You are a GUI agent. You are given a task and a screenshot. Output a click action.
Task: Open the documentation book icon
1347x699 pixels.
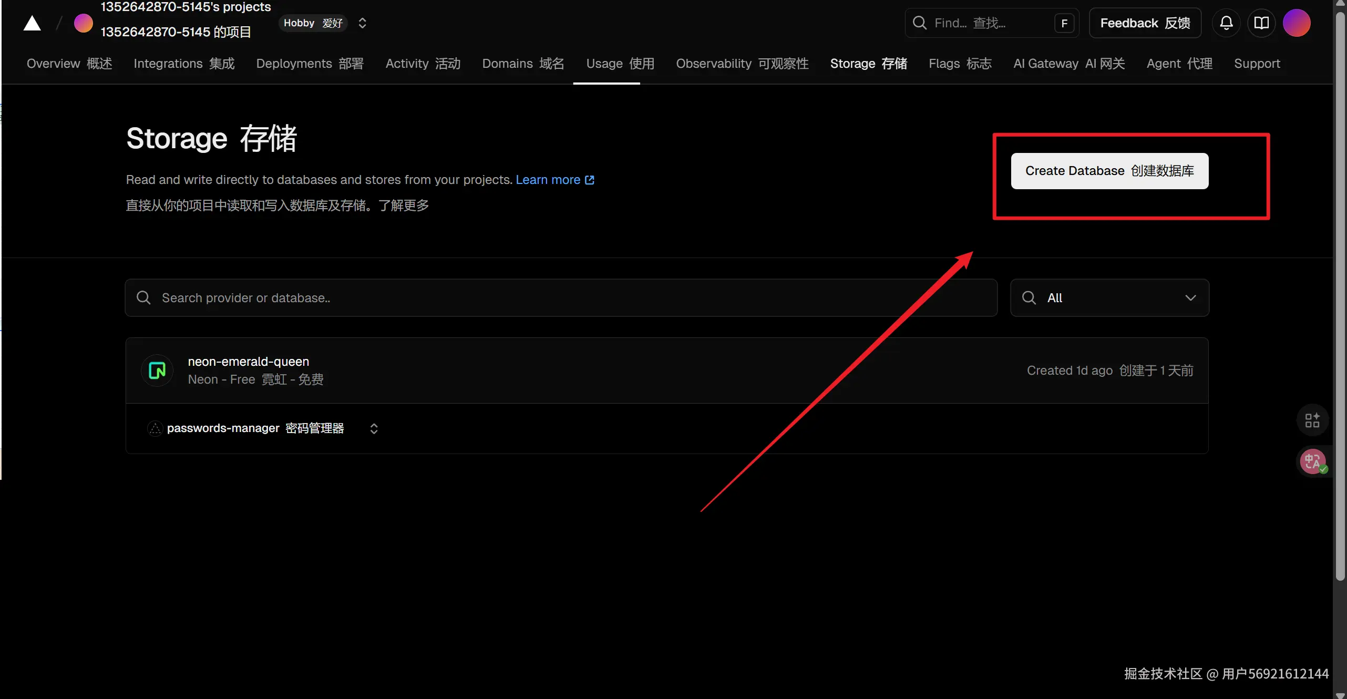click(1261, 23)
